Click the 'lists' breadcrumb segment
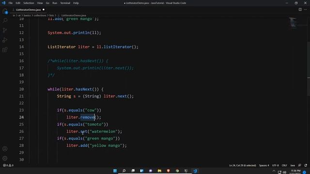The height and width of the screenshot is (174, 310). coord(51,15)
